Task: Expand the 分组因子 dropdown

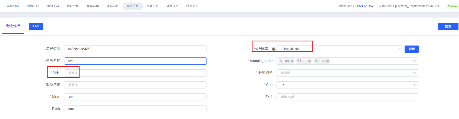Action: click(347, 73)
